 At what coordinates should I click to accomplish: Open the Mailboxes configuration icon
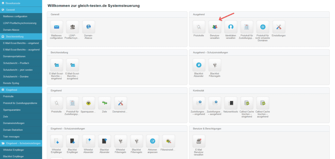(x=57, y=27)
